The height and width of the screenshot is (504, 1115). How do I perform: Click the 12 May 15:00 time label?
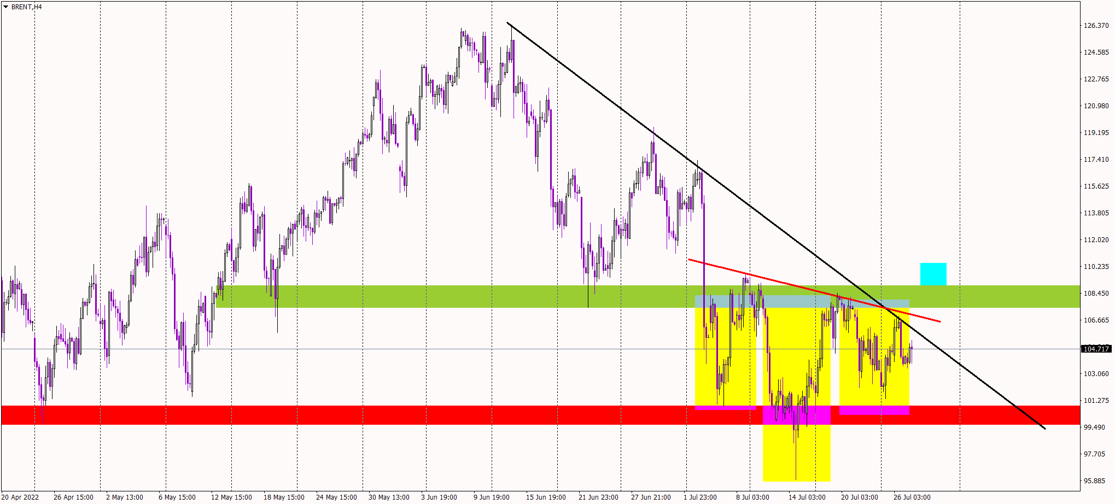click(231, 497)
